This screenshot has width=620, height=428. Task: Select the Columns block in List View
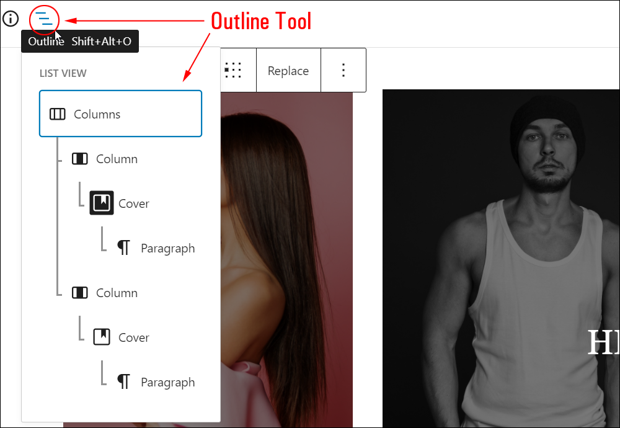(x=121, y=114)
